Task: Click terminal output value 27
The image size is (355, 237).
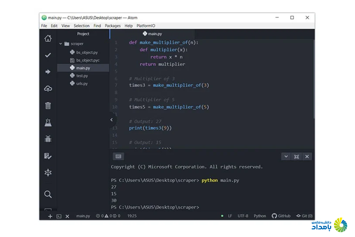Action: click(114, 187)
